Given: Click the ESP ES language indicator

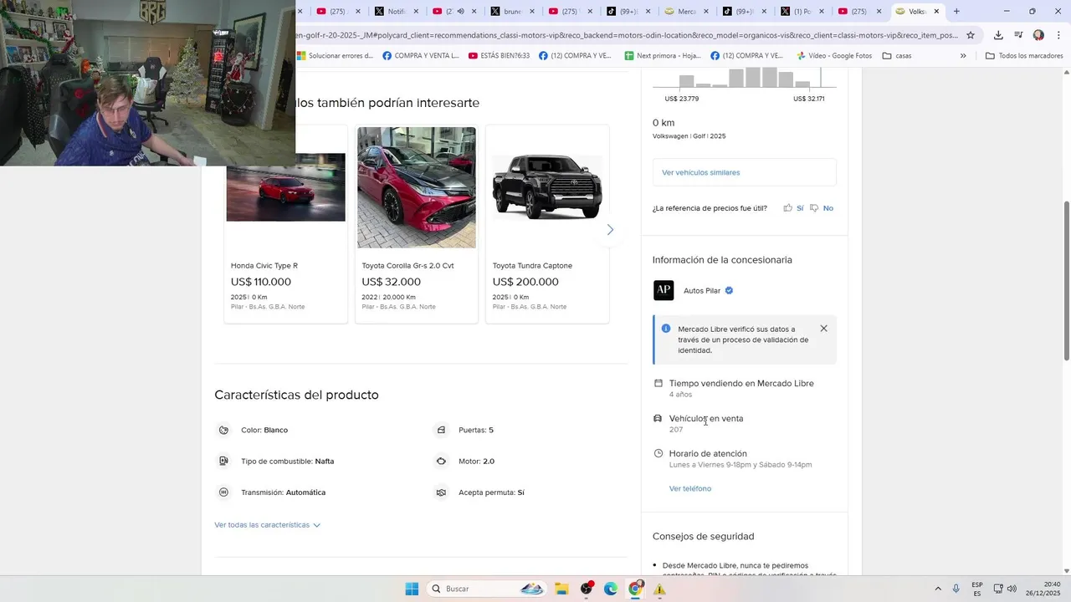Looking at the screenshot, I should pos(977,589).
